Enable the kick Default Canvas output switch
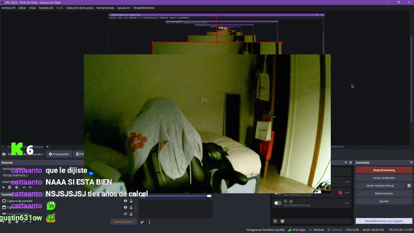Screen dimensions: 414x233 278,203
